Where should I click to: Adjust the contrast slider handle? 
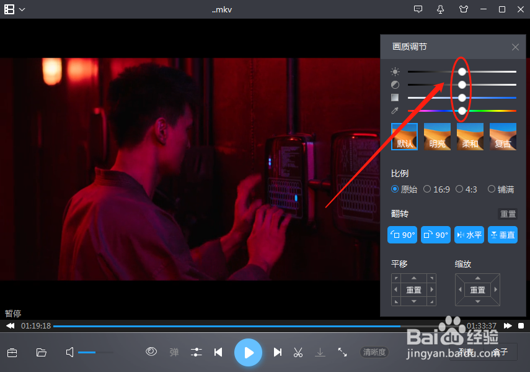[x=462, y=84]
